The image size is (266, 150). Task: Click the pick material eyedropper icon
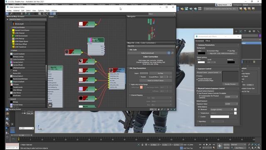11,14
